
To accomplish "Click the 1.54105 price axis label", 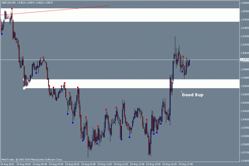I will pyautogui.click(x=245, y=111).
